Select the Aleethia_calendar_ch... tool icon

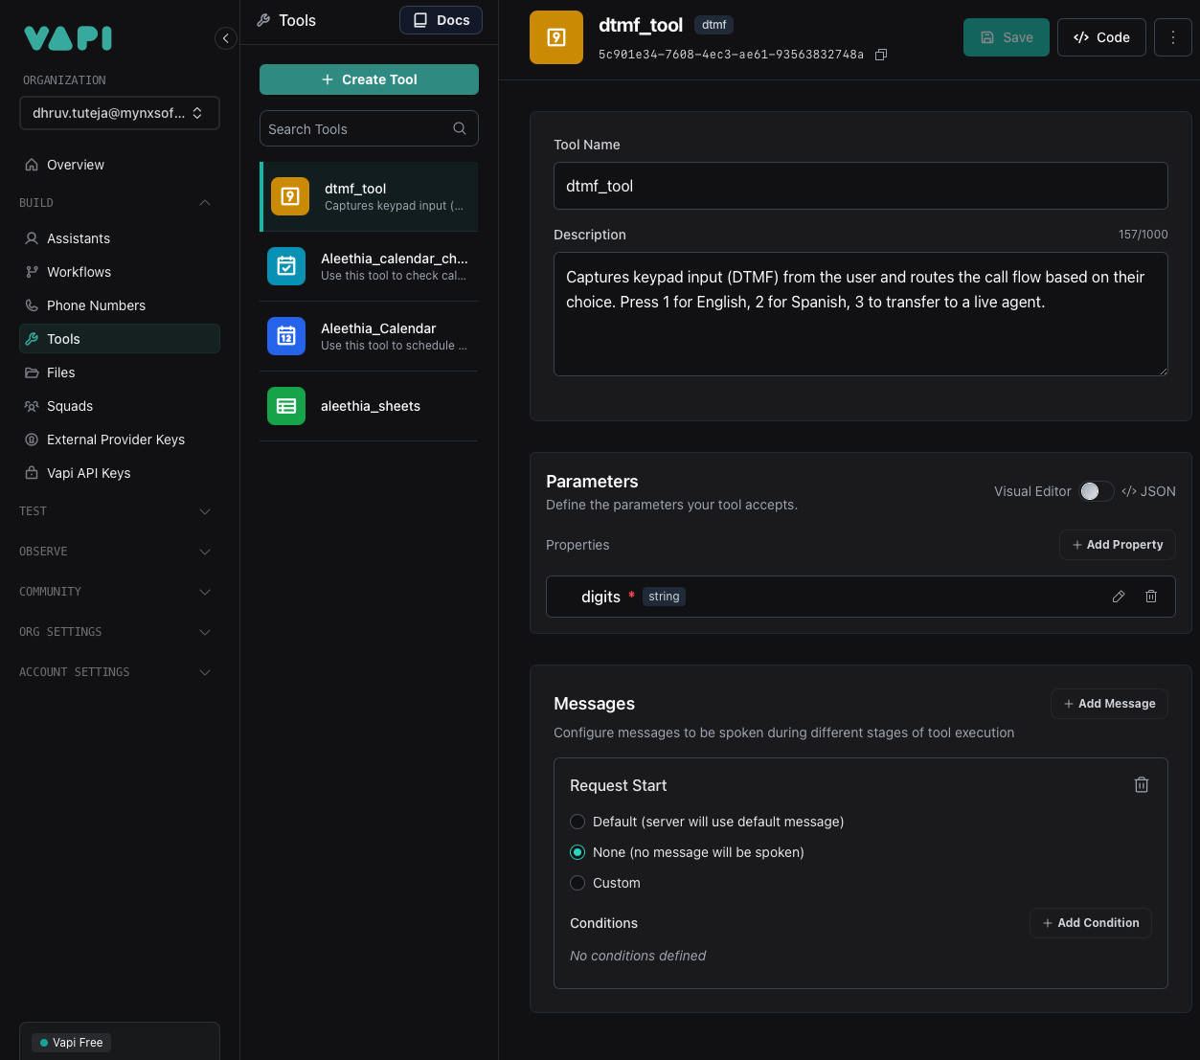[286, 266]
